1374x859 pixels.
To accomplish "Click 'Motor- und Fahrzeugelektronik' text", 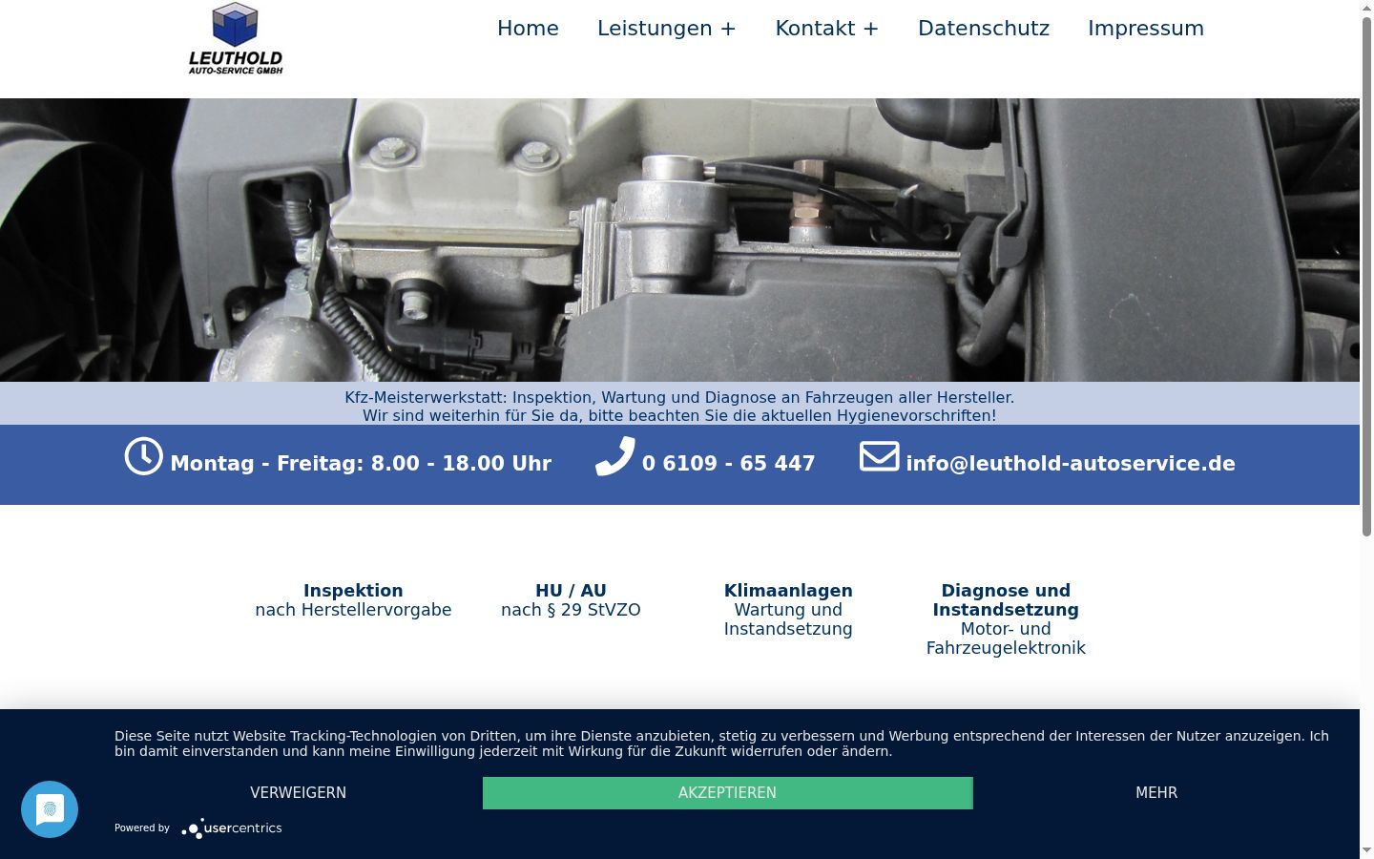I will [x=1006, y=639].
